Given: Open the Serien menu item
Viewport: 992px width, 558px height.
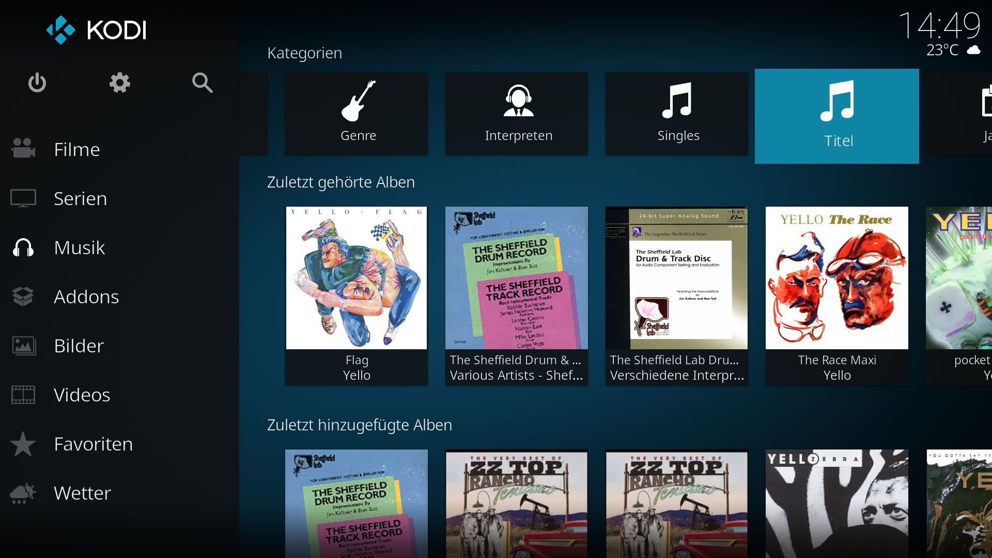Looking at the screenshot, I should click(x=80, y=198).
